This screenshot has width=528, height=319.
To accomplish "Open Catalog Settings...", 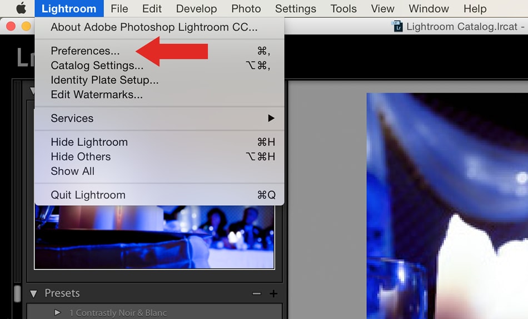I will point(160,65).
